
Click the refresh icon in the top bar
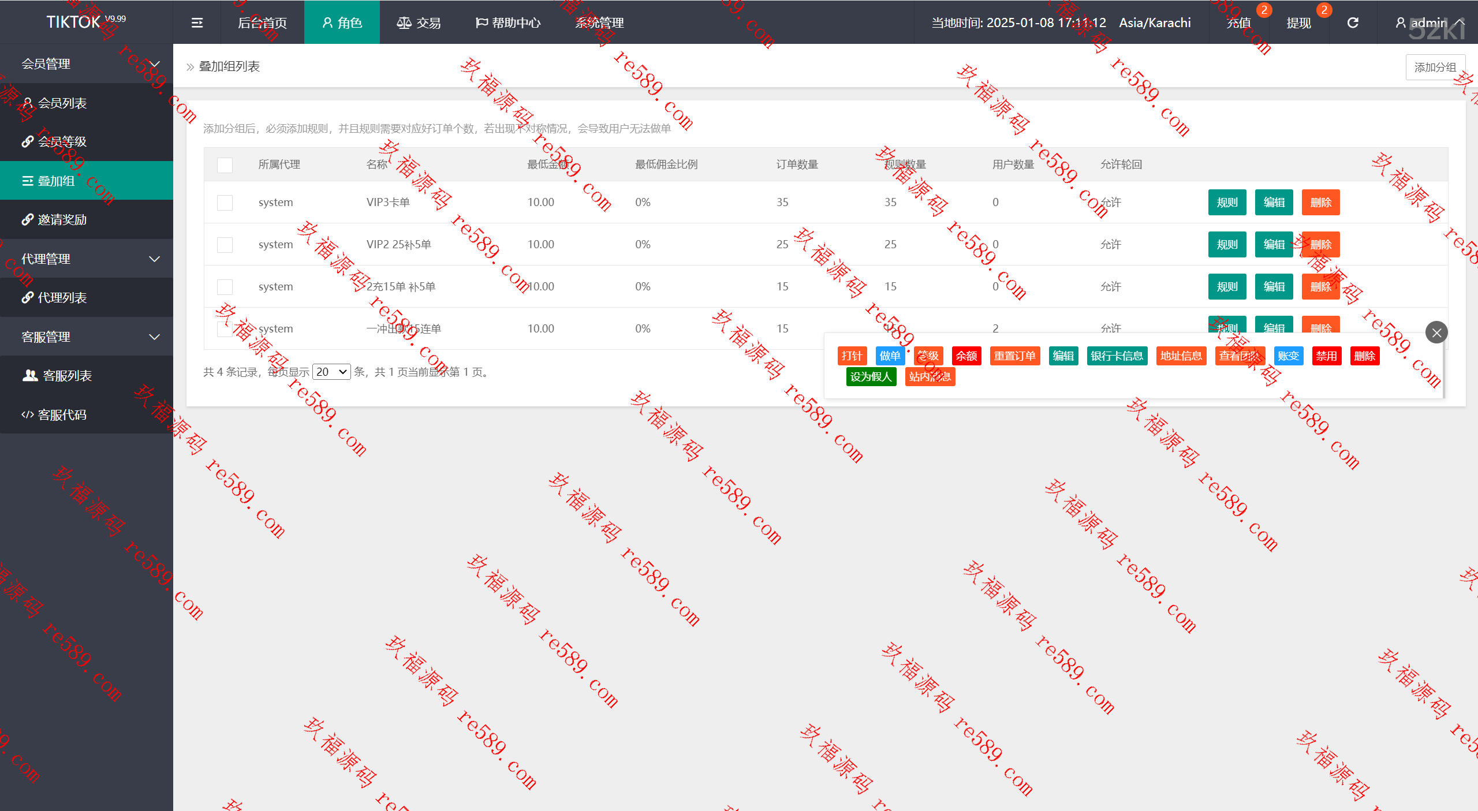pyautogui.click(x=1353, y=23)
